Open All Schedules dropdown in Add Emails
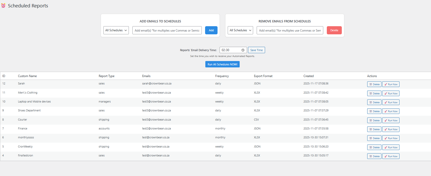 pyautogui.click(x=116, y=30)
